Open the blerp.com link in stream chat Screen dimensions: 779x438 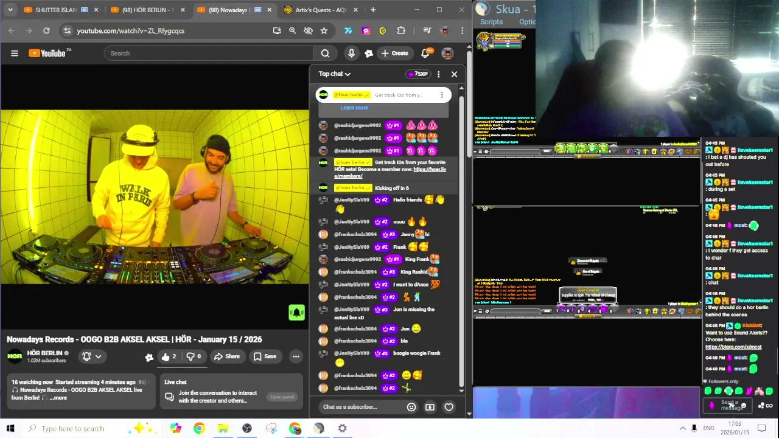733,347
